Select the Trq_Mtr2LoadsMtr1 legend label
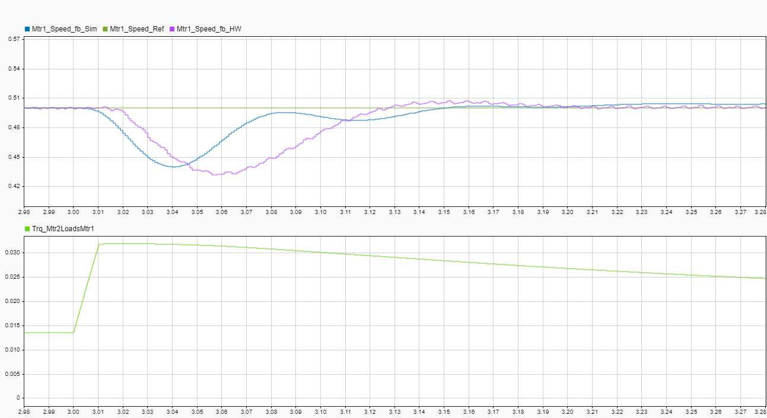The image size is (767, 418). tap(63, 228)
